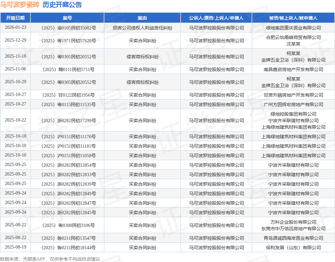
Task: Click case number (2025)浙0282民初17299号
Action: pyautogui.click(x=69, y=121)
